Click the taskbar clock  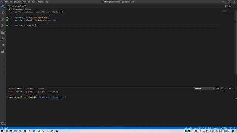(x=227, y=131)
